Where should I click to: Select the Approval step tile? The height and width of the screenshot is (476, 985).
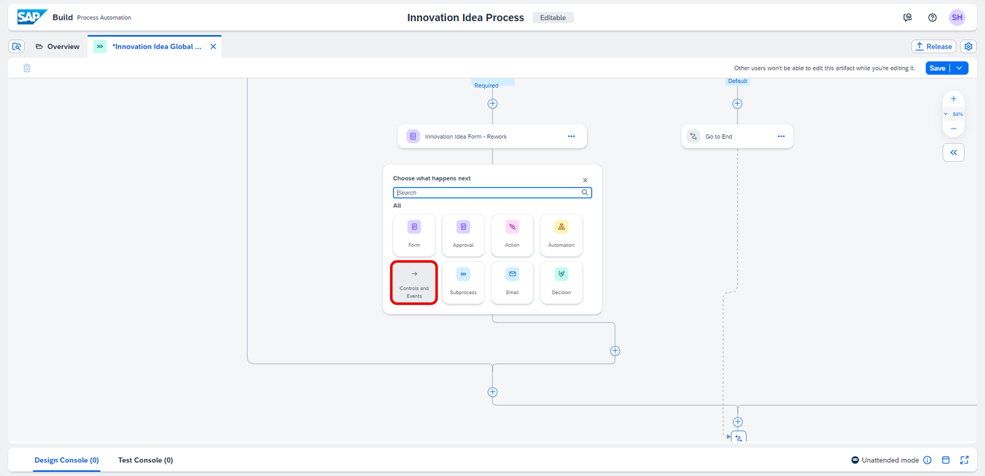click(463, 235)
